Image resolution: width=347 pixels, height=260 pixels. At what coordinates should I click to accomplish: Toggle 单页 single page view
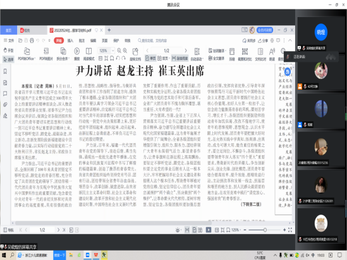[150, 58]
